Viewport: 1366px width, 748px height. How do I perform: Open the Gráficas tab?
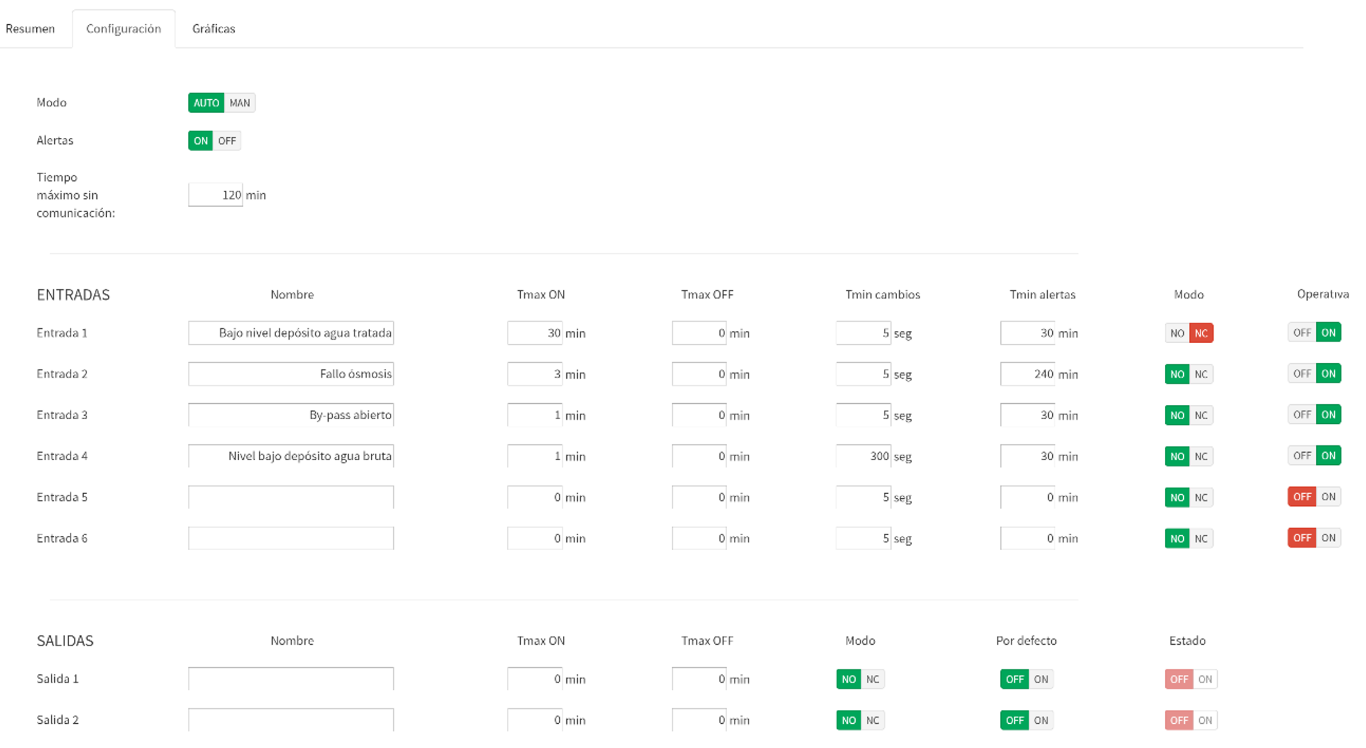(x=213, y=29)
